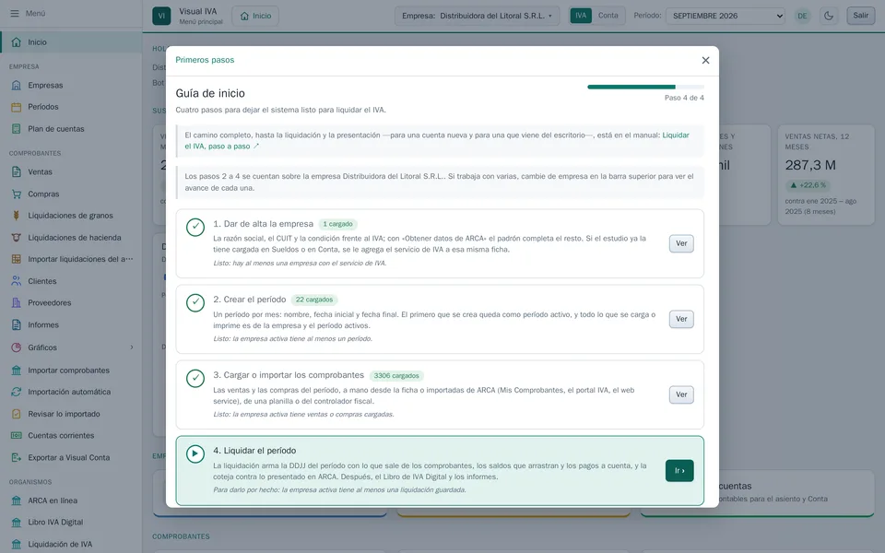Click the guide progress bar
The height and width of the screenshot is (553, 885).
pos(645,87)
